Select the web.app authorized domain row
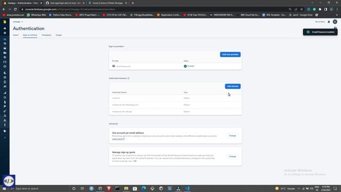Viewport: 341px width, 192px height. point(175,111)
